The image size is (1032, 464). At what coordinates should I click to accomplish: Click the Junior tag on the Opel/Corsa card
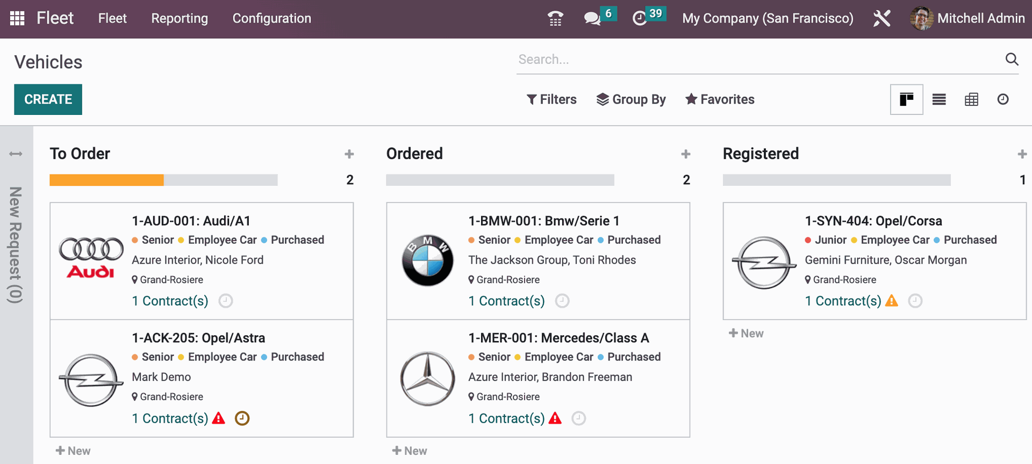[x=826, y=240]
